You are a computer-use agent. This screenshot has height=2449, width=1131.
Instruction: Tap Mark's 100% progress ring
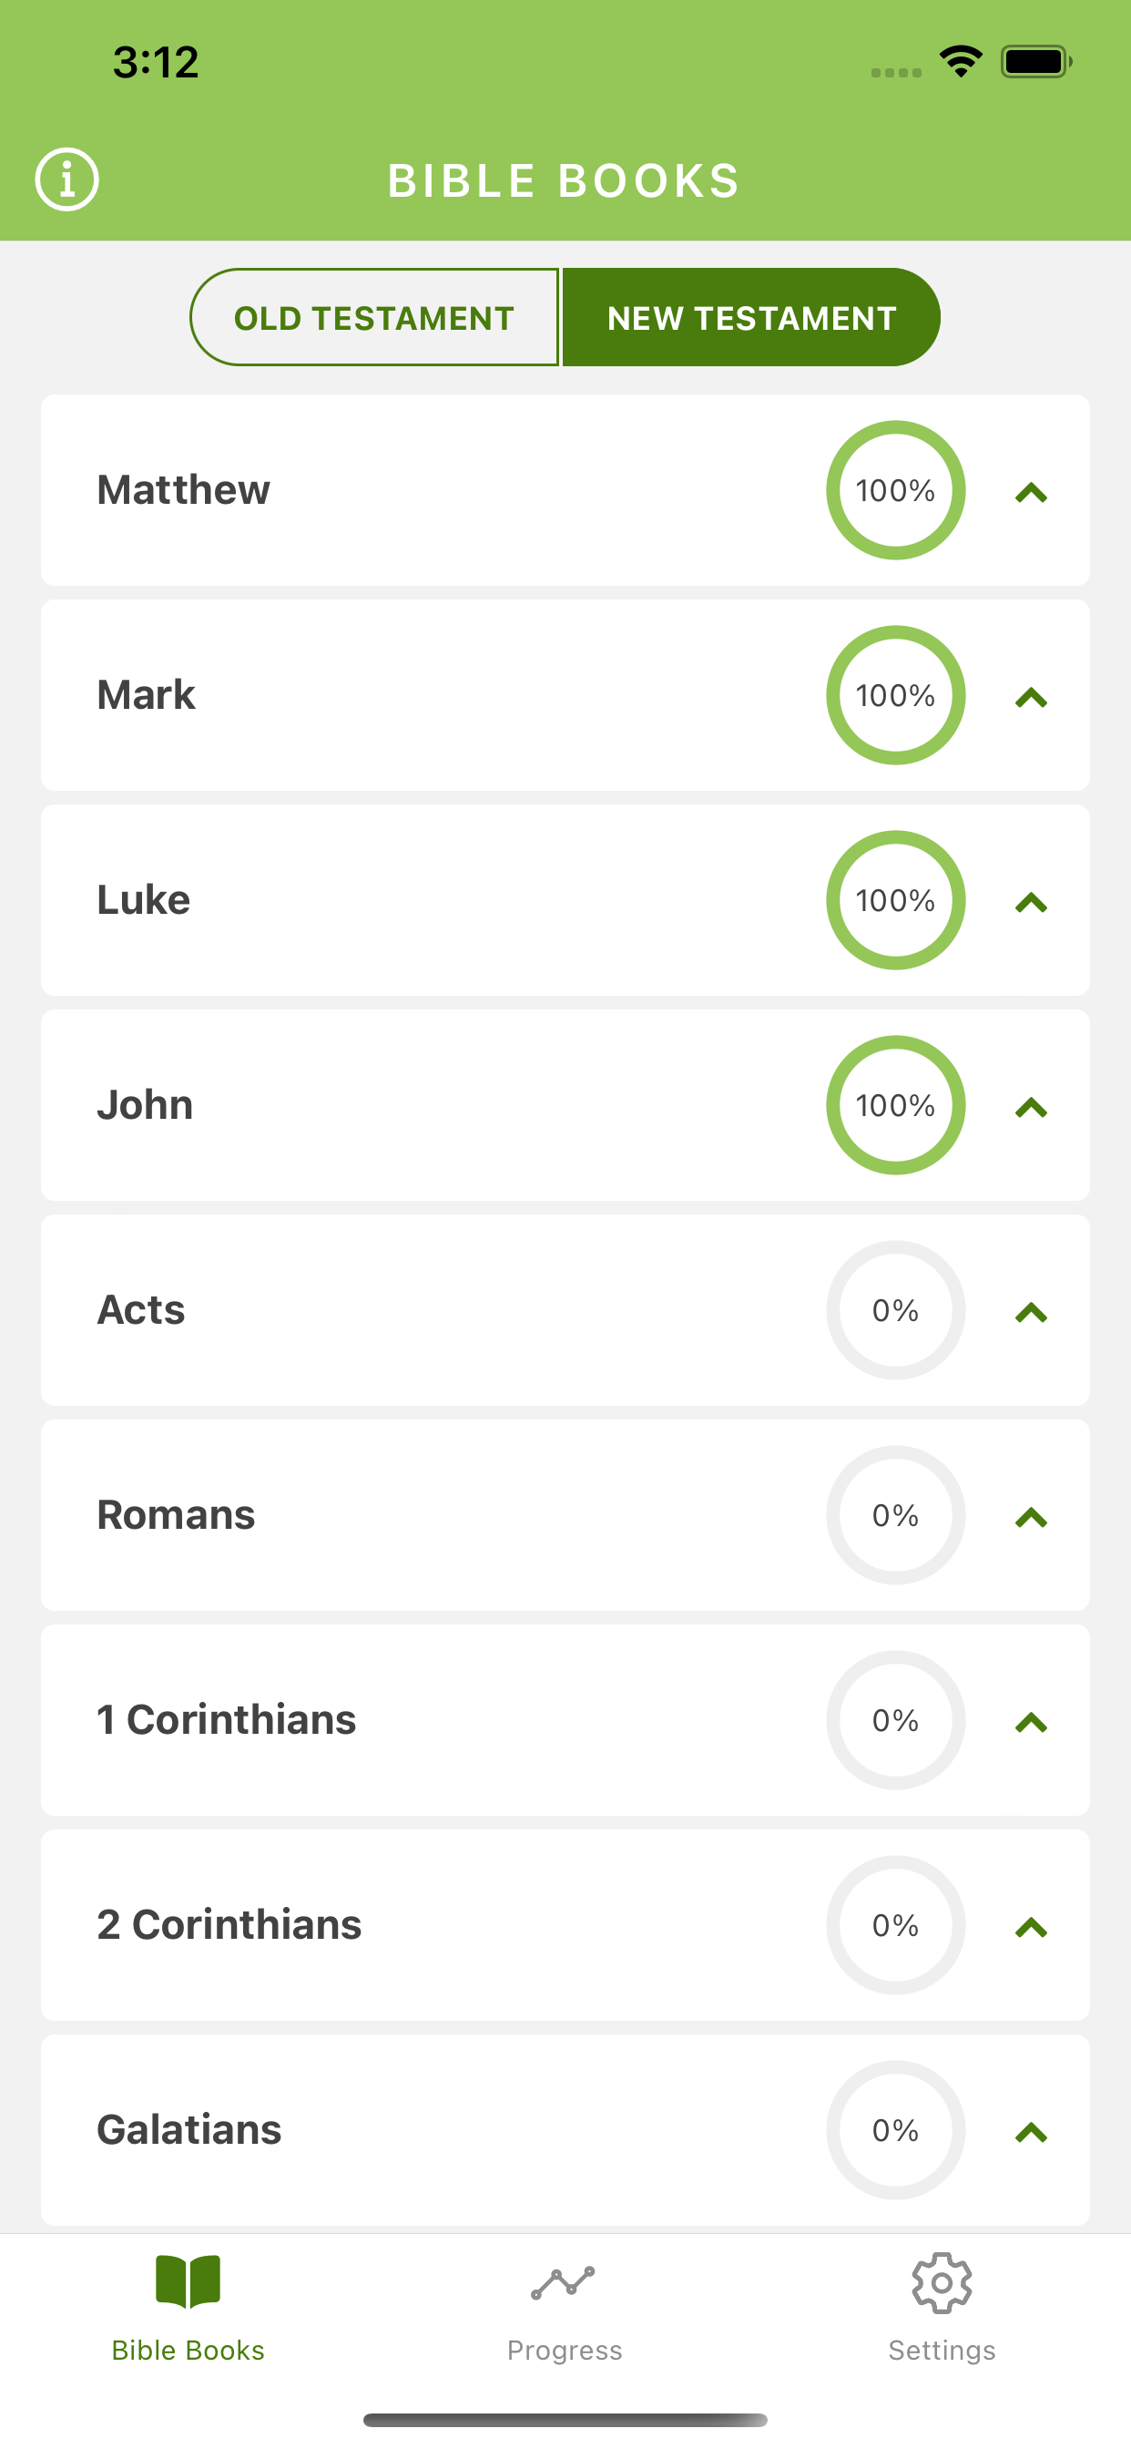pyautogui.click(x=896, y=695)
